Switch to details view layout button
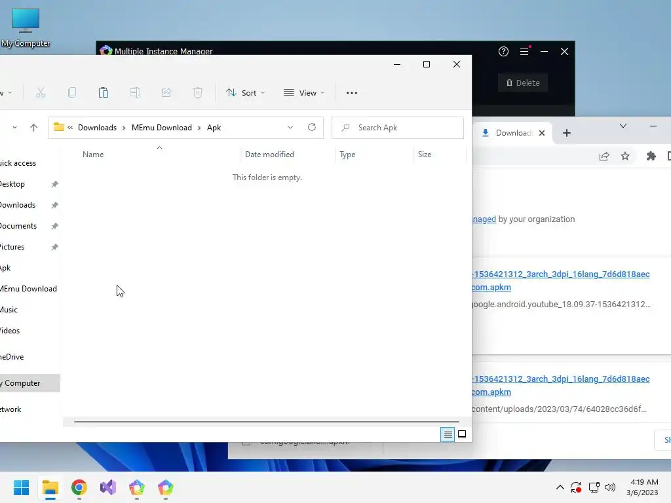671x503 pixels. 448,435
